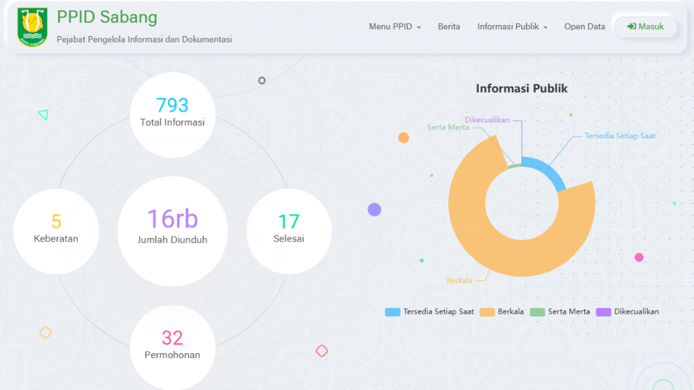The height and width of the screenshot is (390, 694).
Task: Click the 17 Selesai circle
Action: click(x=289, y=230)
